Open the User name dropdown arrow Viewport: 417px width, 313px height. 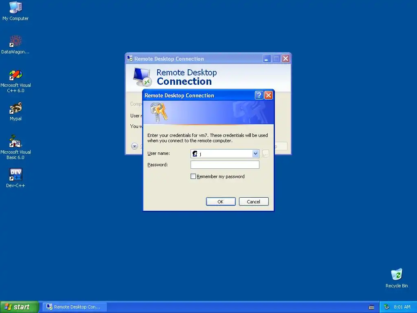pos(255,154)
